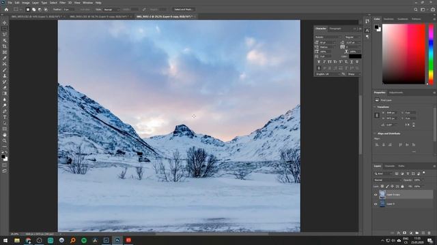Switch to the Adjustments tab

point(396,93)
